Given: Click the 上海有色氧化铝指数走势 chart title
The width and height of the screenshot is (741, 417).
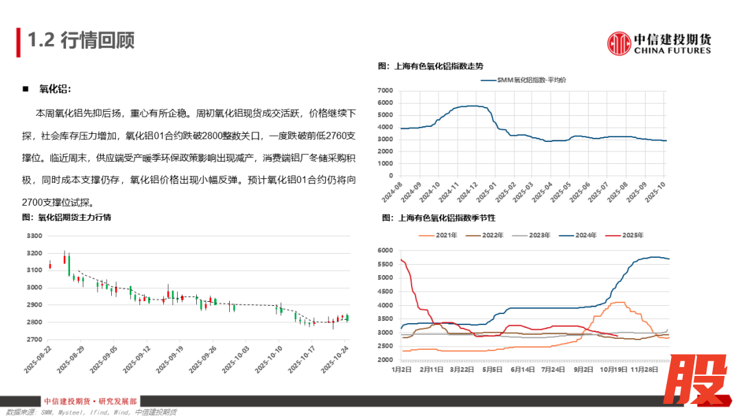Looking at the screenshot, I should (x=430, y=67).
